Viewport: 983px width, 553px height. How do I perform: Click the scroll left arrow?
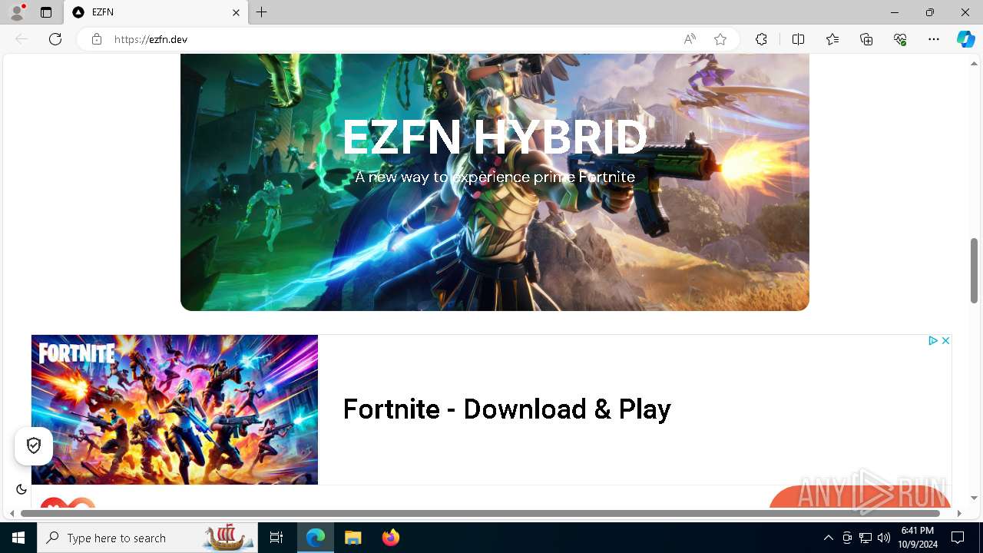[12, 513]
